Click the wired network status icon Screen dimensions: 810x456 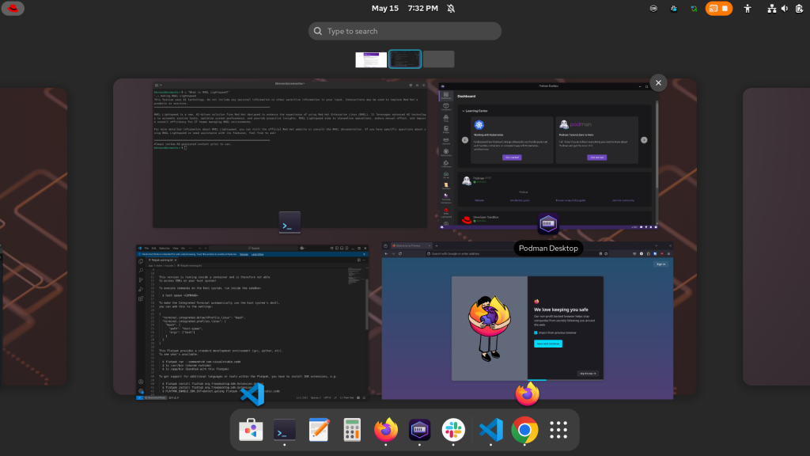click(772, 8)
